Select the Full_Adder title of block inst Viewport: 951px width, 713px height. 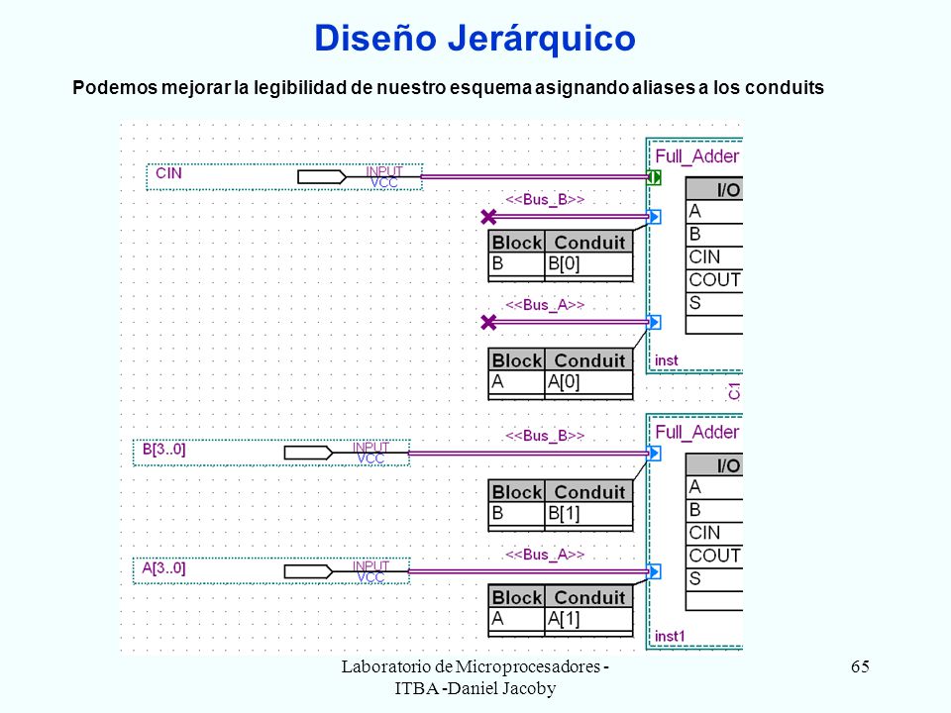697,156
